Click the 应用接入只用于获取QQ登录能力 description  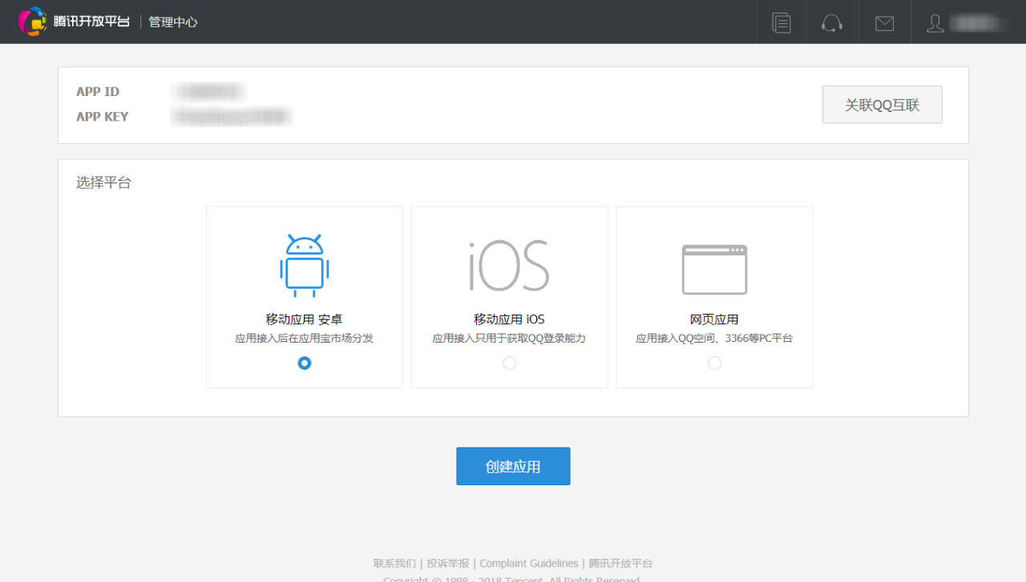pos(509,339)
